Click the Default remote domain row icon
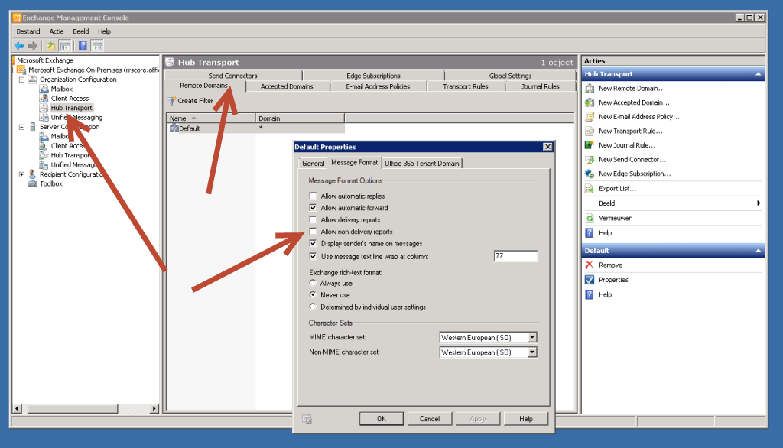The width and height of the screenshot is (783, 448). coord(174,128)
